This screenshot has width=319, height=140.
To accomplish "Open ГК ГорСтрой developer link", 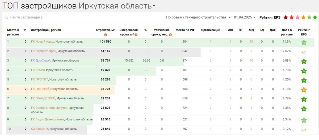I will (40, 89).
